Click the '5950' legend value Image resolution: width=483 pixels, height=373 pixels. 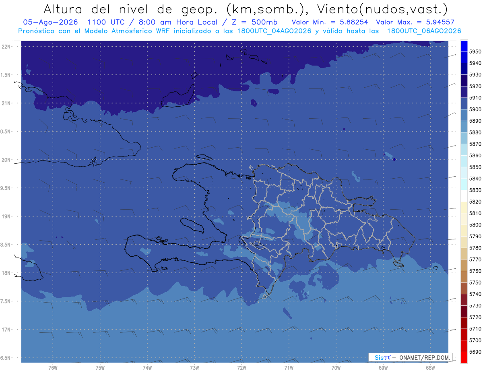pyautogui.click(x=475, y=52)
